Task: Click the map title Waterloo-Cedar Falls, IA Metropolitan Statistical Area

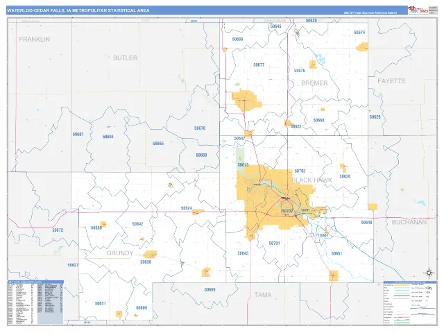Action: (x=78, y=10)
